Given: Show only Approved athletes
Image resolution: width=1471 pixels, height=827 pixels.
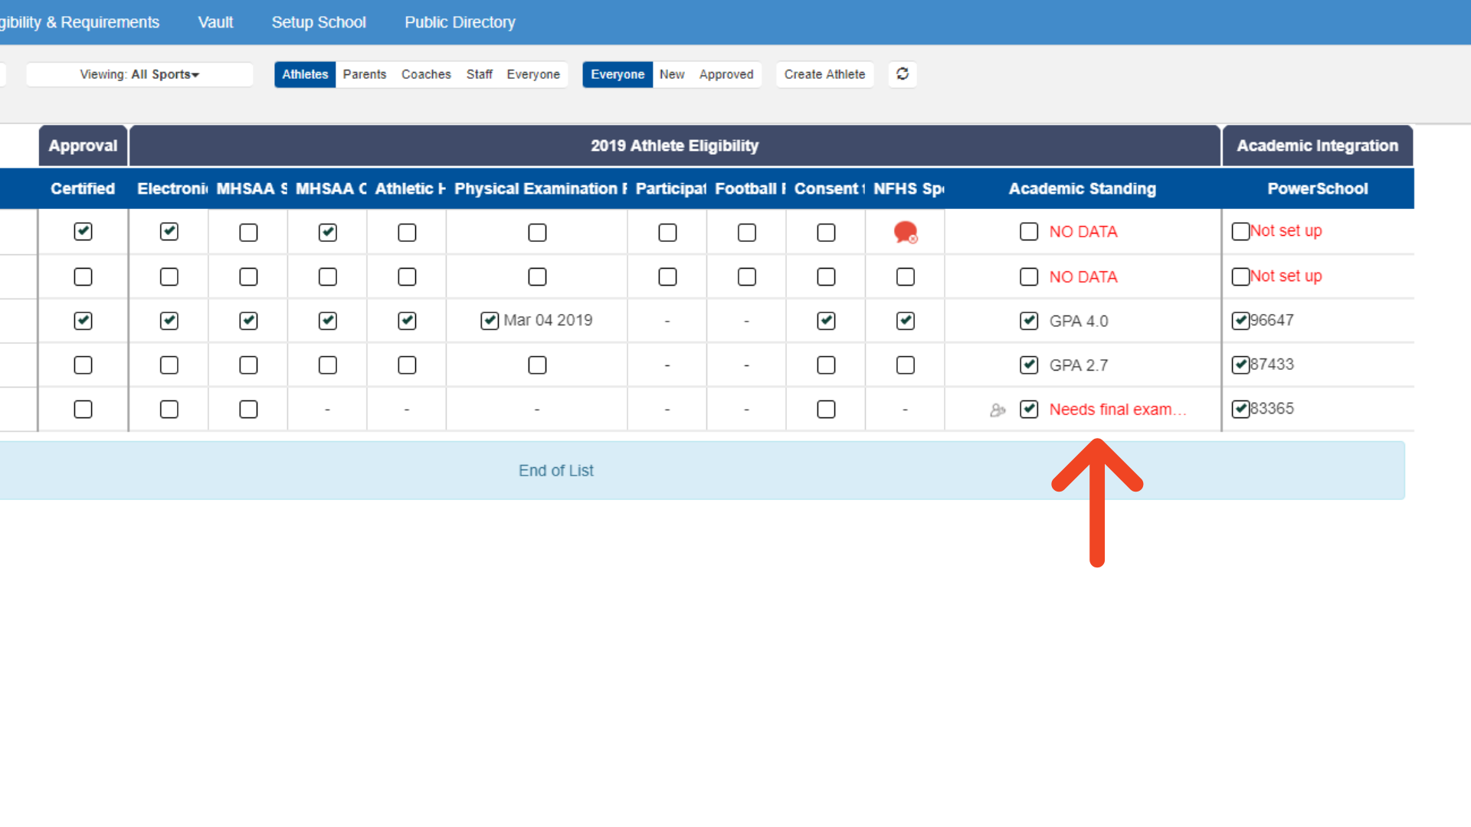Looking at the screenshot, I should point(726,74).
